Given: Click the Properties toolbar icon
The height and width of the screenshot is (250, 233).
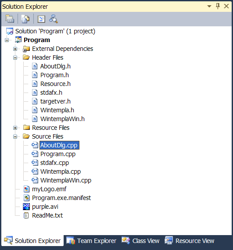Looking at the screenshot, I should 10,19.
